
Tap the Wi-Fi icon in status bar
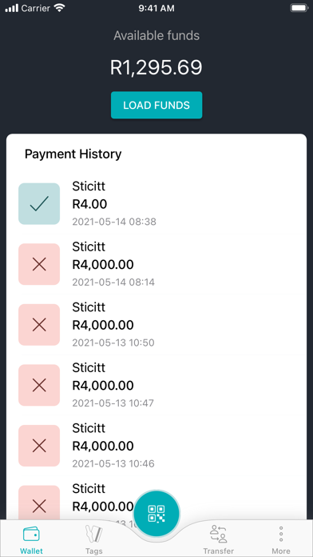point(59,8)
